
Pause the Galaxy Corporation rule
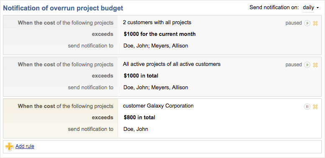tap(307, 107)
